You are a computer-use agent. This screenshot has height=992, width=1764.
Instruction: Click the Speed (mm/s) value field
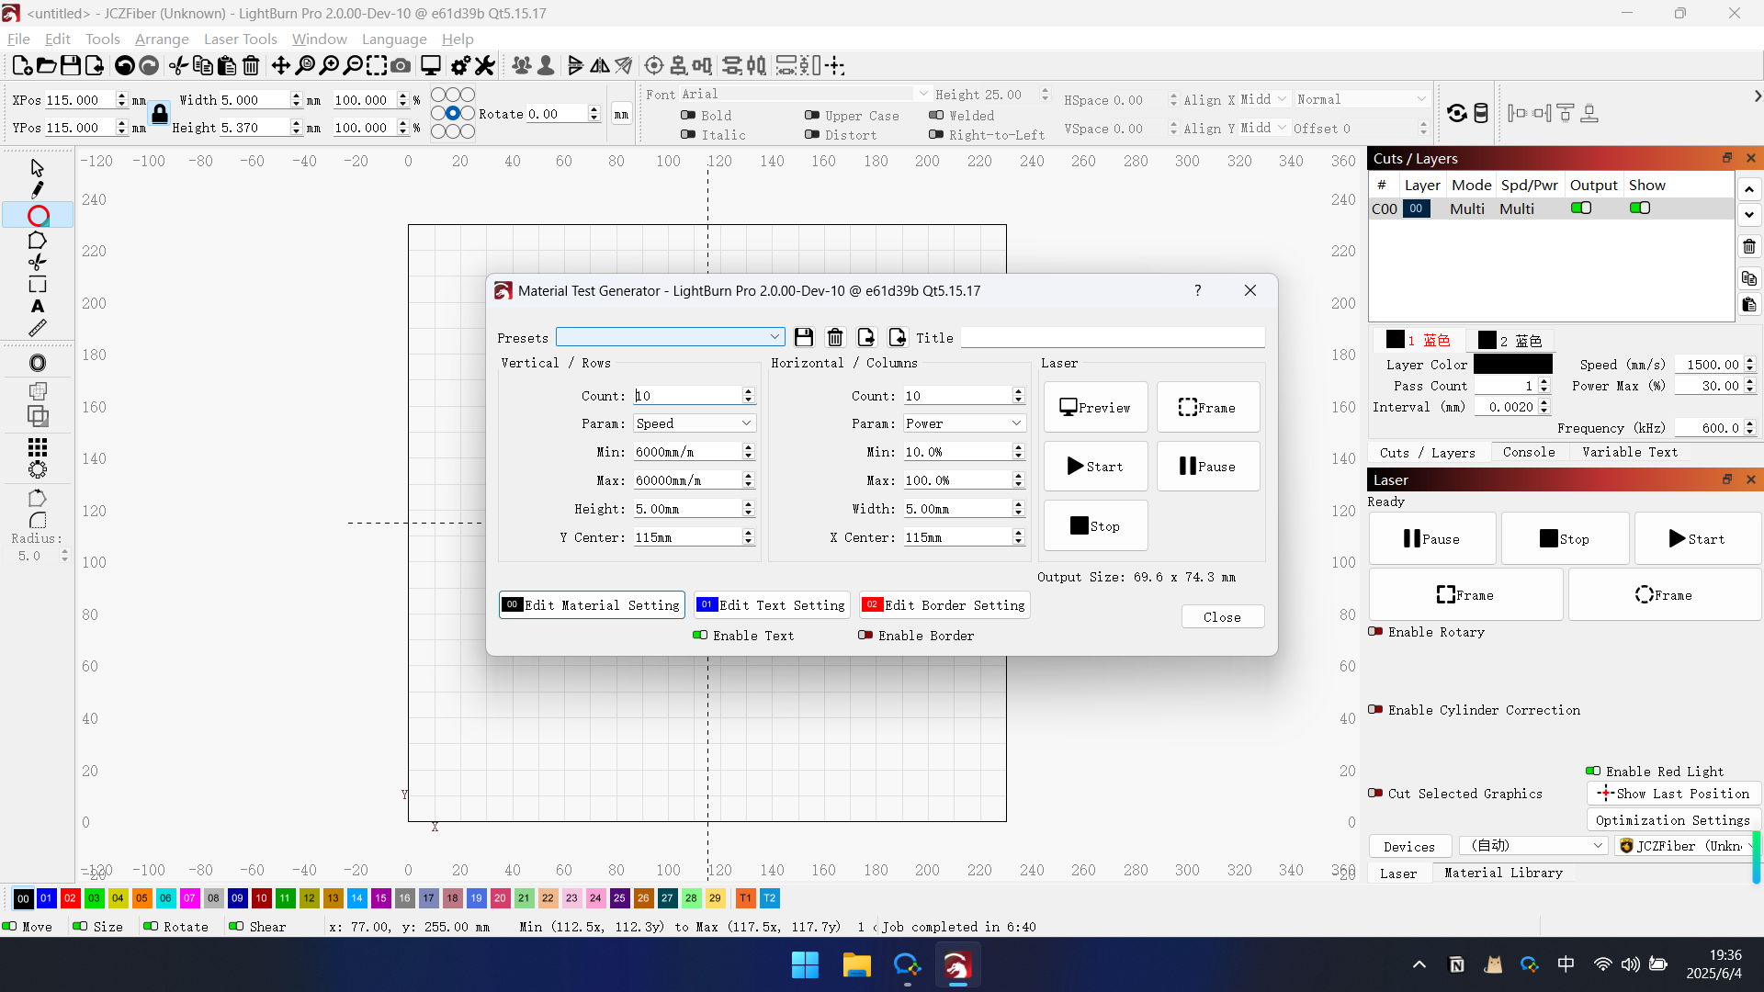[x=1709, y=365]
